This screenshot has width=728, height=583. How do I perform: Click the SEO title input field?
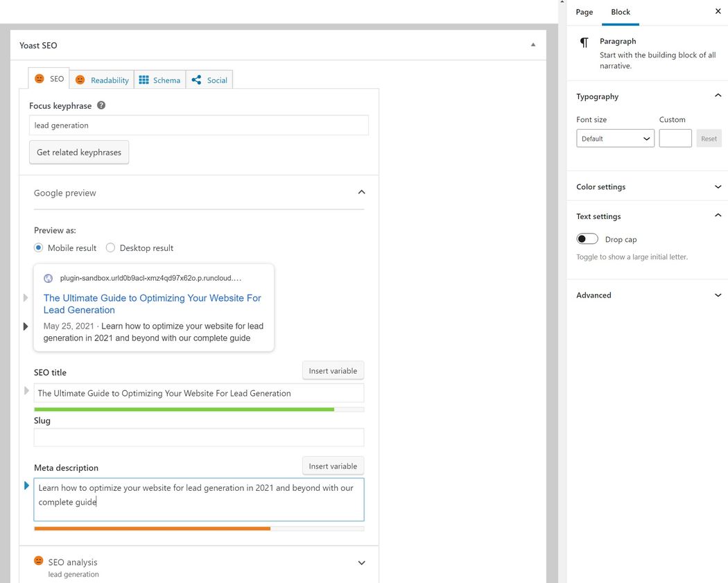click(x=199, y=393)
